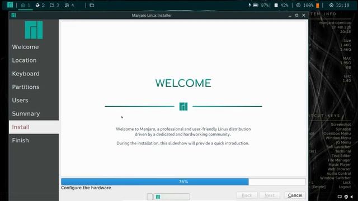
Task: Click the small square beside the taskbar entry
Action: (150, 197)
